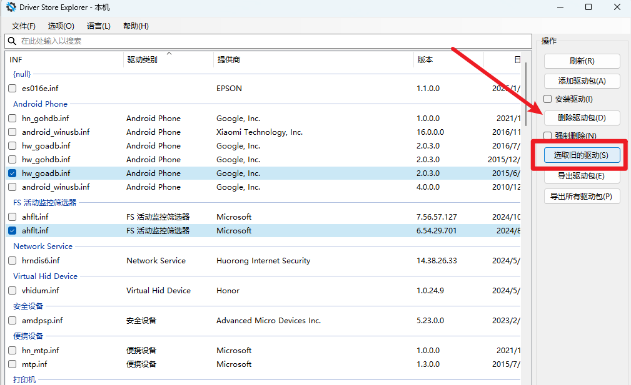Image resolution: width=631 pixels, height=385 pixels.
Task: Click the 删除驱动包(D) button
Action: coord(582,118)
